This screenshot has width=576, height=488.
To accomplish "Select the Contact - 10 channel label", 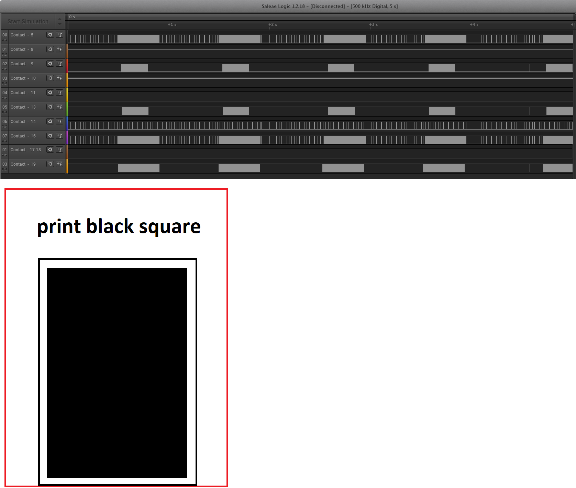I will pos(23,78).
